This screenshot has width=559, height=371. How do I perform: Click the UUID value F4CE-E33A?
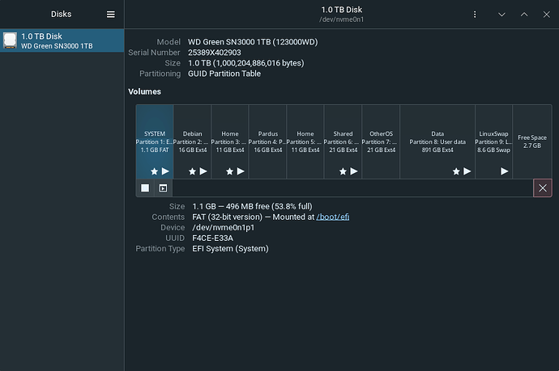(x=212, y=238)
